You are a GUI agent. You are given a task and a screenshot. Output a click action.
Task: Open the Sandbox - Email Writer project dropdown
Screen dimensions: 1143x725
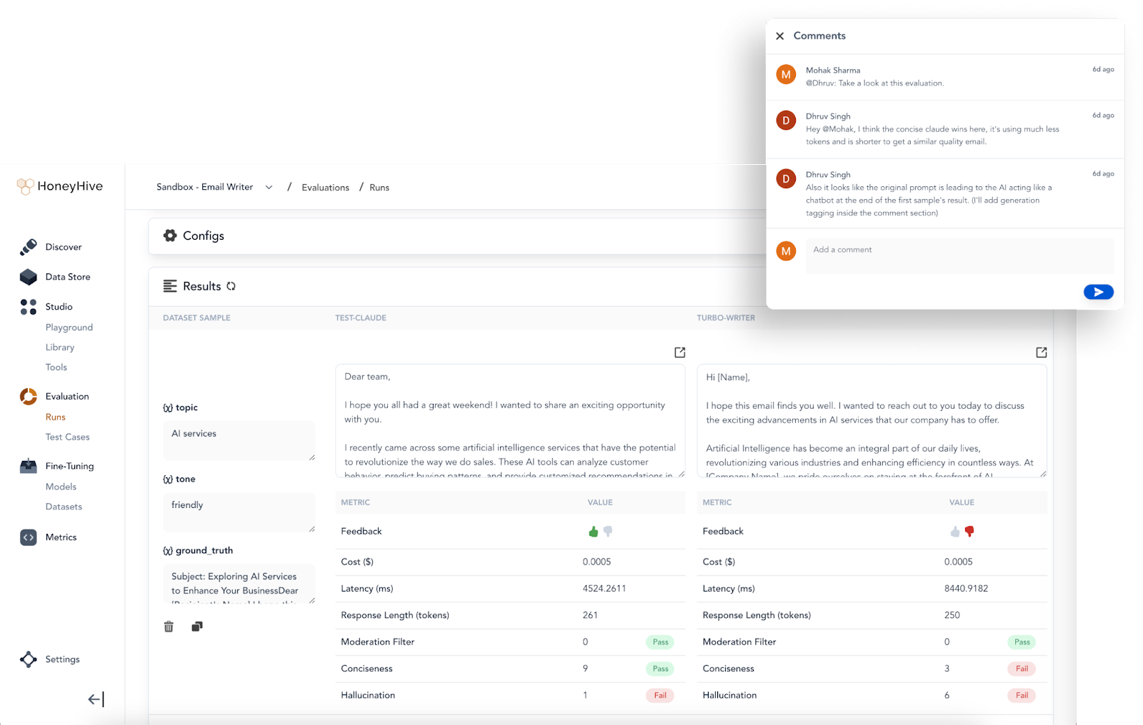pos(269,187)
